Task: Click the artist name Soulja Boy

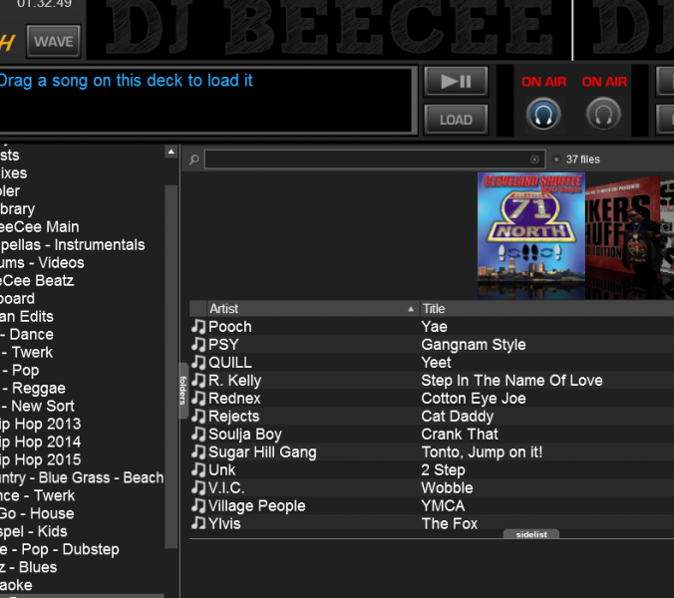Action: [x=245, y=434]
